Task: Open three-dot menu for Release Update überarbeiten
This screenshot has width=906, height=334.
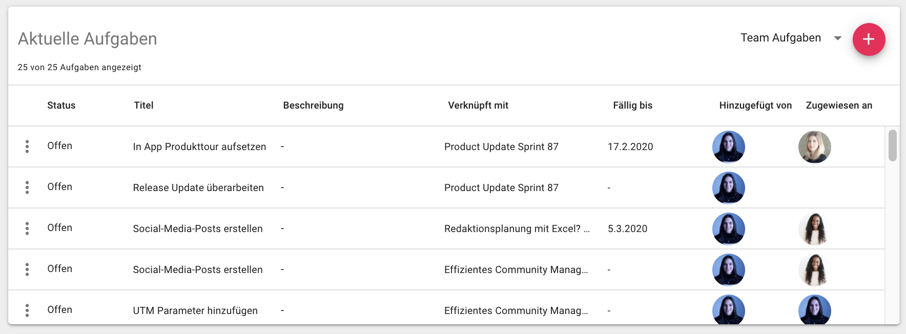Action: pos(27,187)
